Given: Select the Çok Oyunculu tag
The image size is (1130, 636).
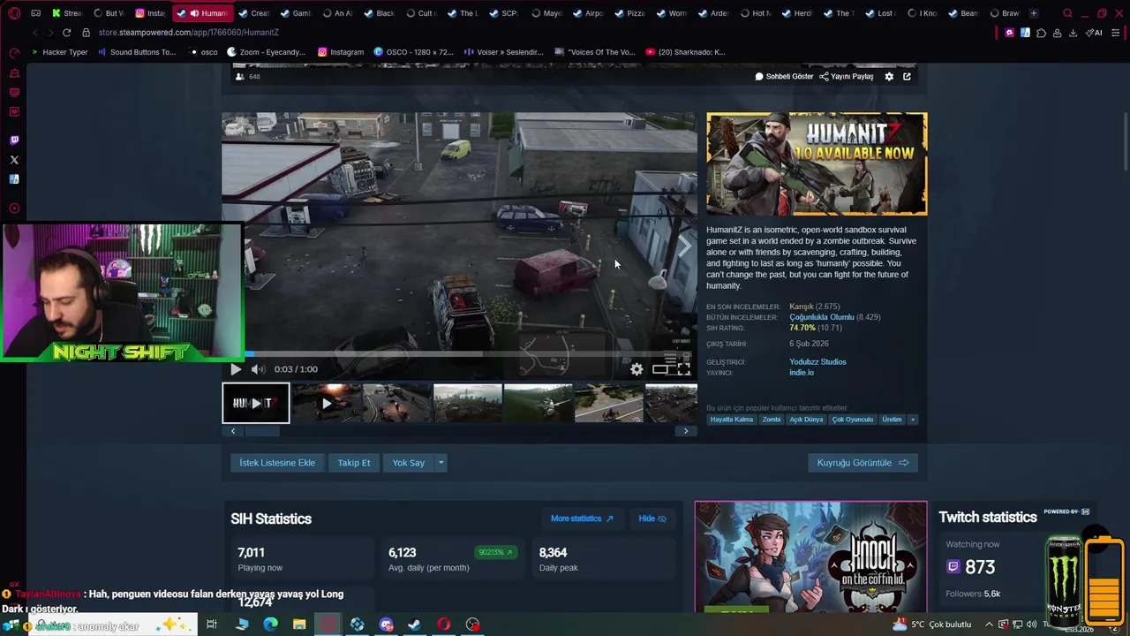Looking at the screenshot, I should [852, 420].
